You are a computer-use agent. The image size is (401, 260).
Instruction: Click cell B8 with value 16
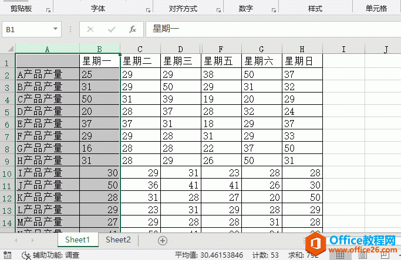[100, 148]
